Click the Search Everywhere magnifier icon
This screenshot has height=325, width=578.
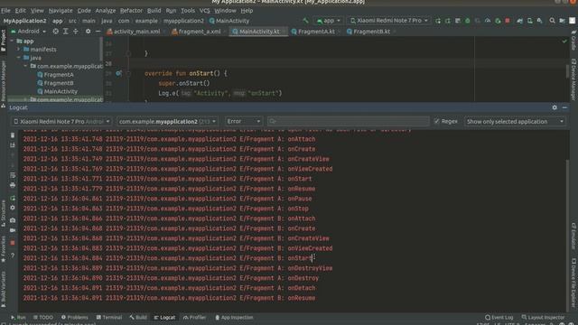(x=552, y=21)
